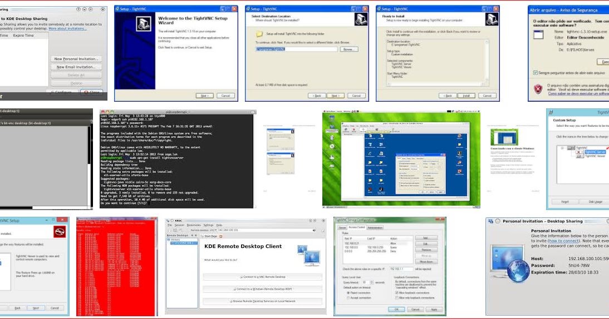The width and height of the screenshot is (609, 319).
Task: Click 'Connect to a Windows Remote Desktop (RDP)' button
Action: tap(263, 289)
